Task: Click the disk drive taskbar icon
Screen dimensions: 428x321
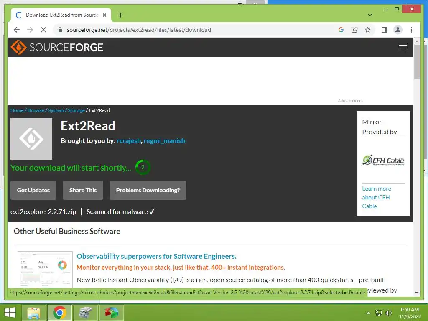Action: (86, 313)
